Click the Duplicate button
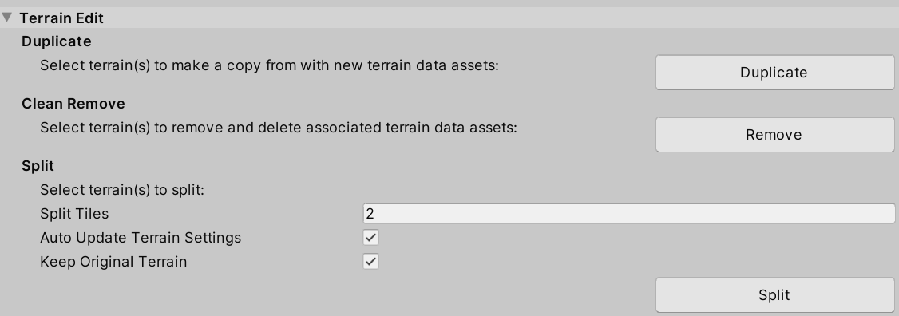 (774, 73)
